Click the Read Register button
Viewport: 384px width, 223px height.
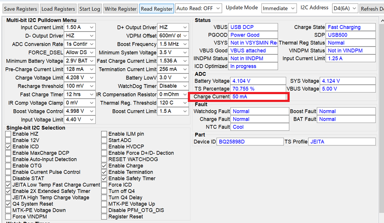click(x=157, y=9)
